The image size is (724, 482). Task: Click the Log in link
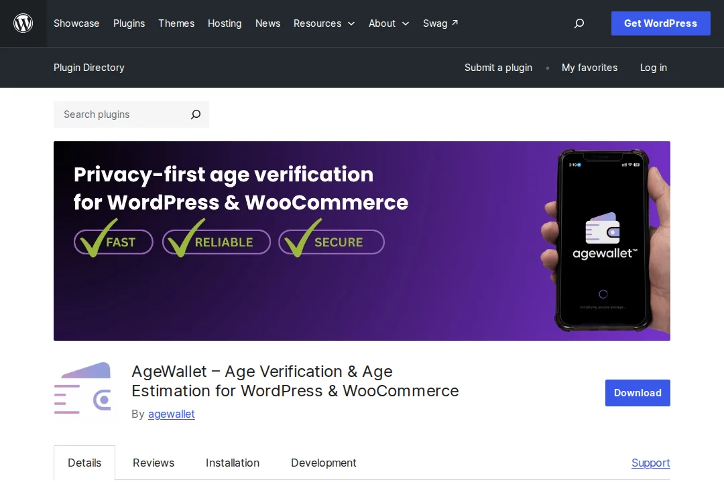(654, 68)
